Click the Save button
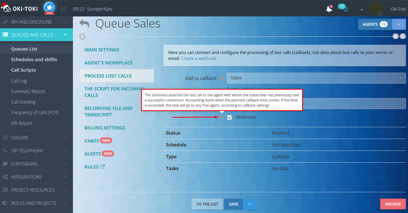 233,204
